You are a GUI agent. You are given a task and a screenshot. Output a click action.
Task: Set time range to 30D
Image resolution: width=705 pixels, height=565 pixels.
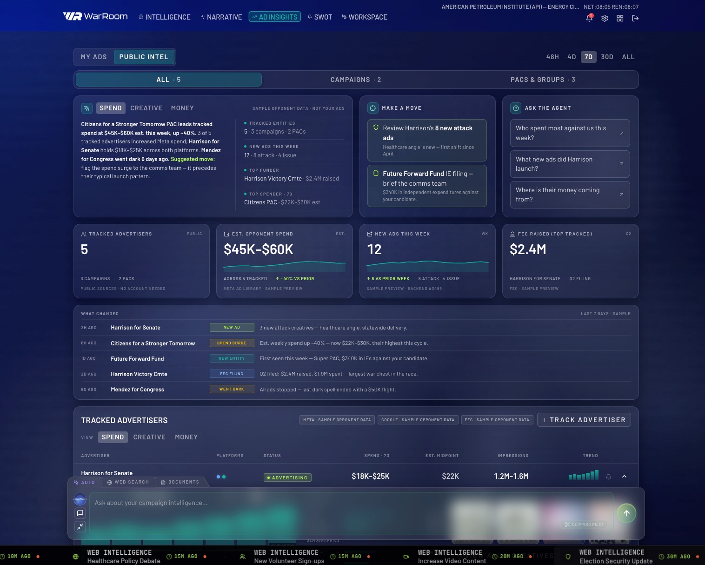coord(607,57)
